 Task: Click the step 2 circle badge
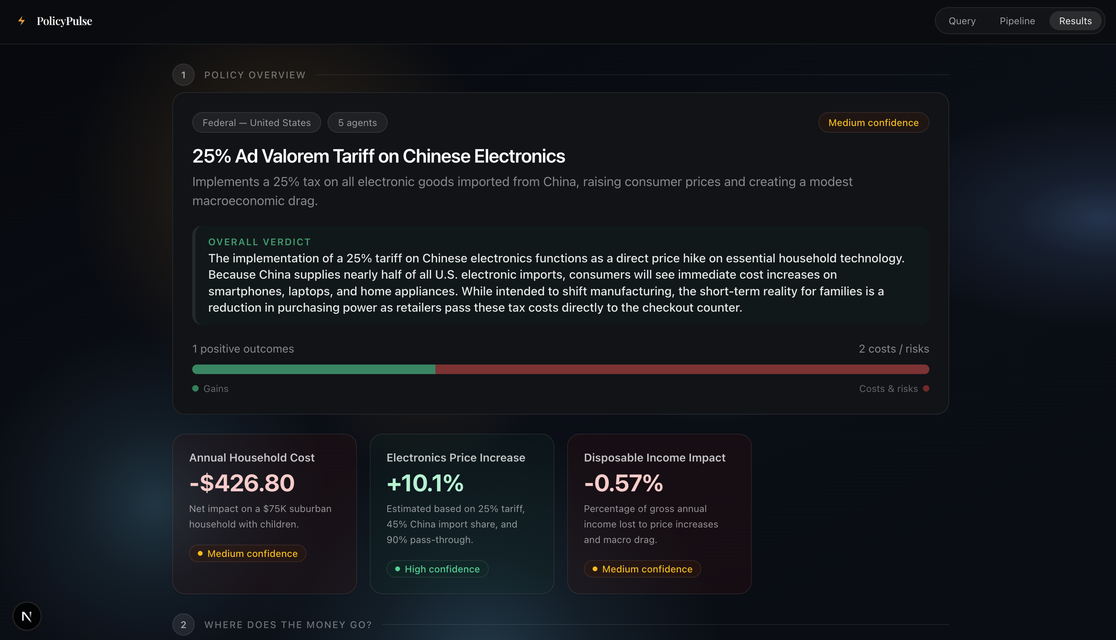click(x=183, y=624)
